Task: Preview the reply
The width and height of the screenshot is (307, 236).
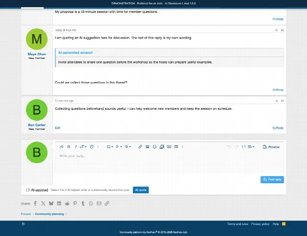Action: 271,147
